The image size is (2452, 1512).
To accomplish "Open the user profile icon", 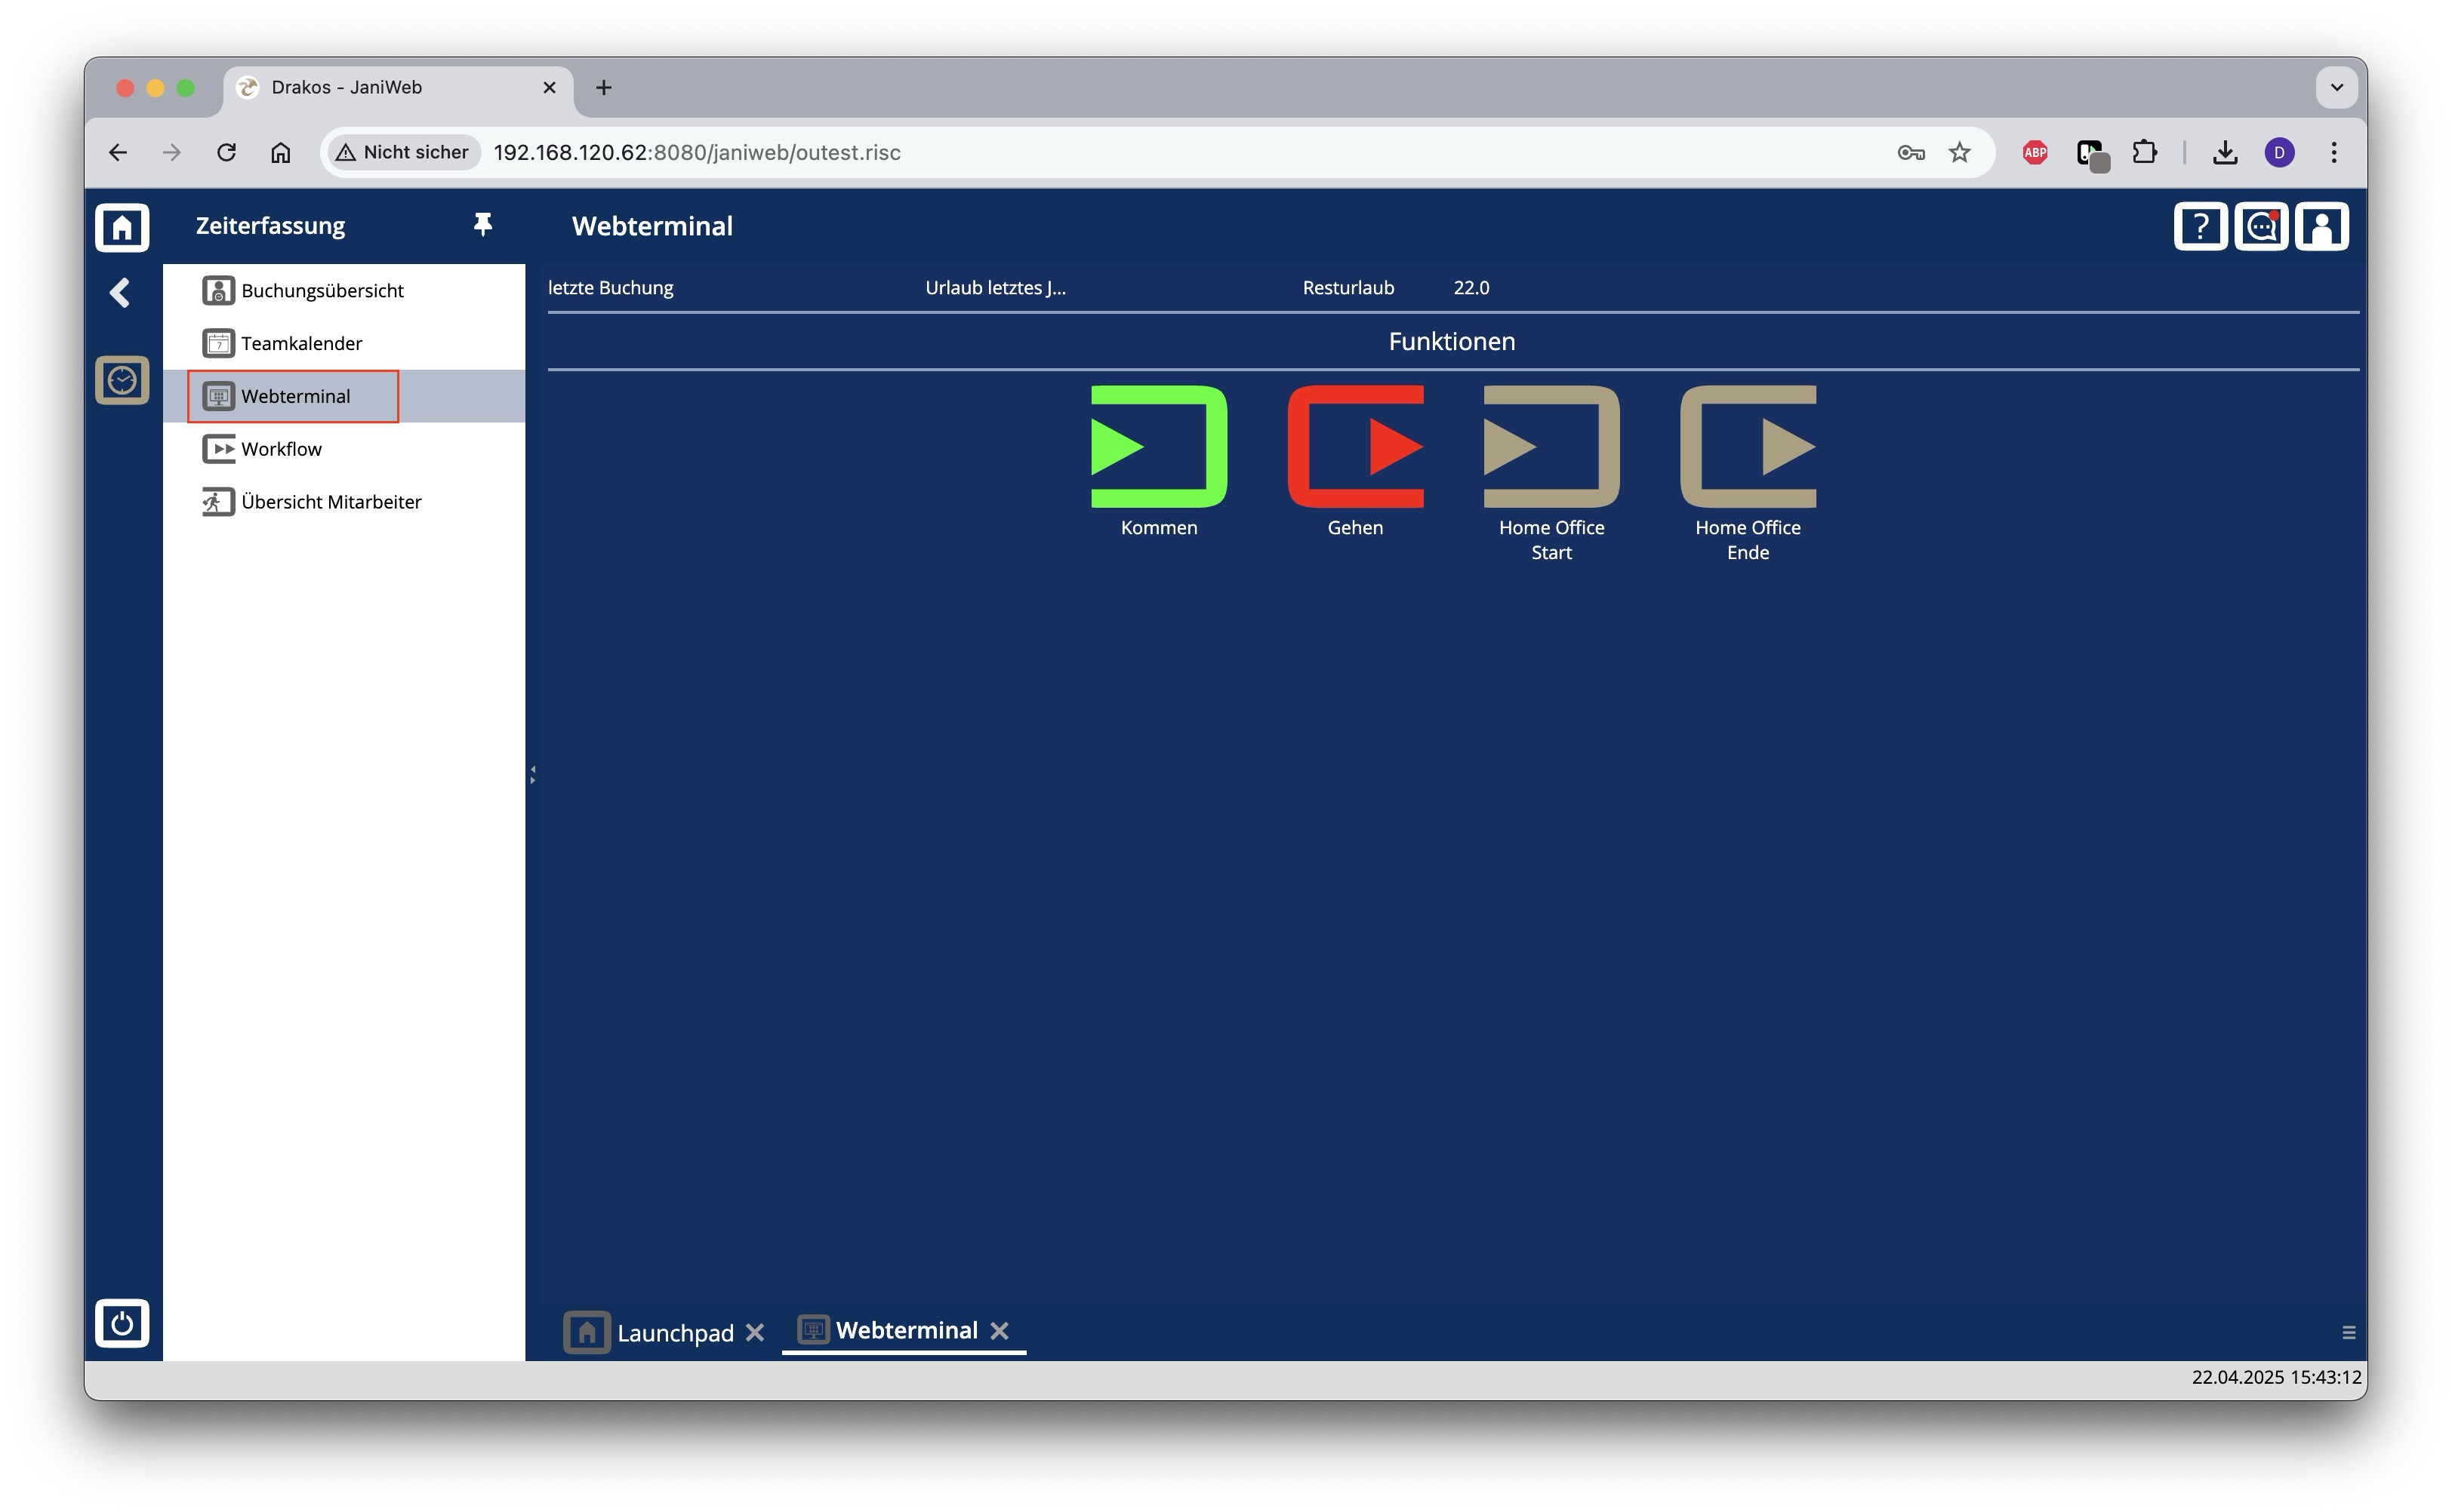I will 2321,227.
